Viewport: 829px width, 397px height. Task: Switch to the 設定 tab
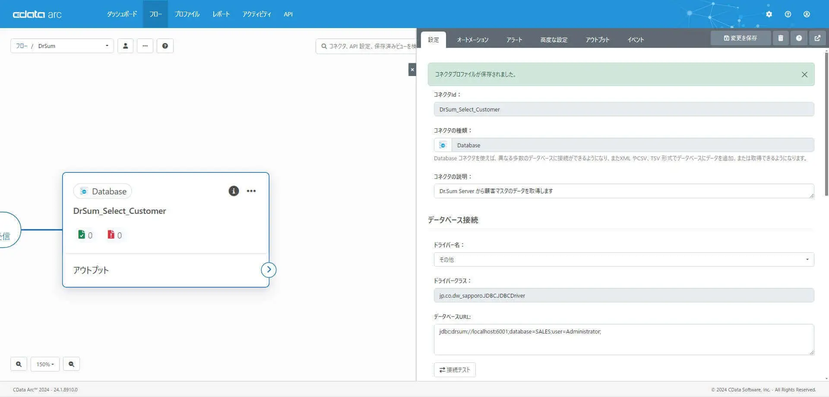click(433, 40)
